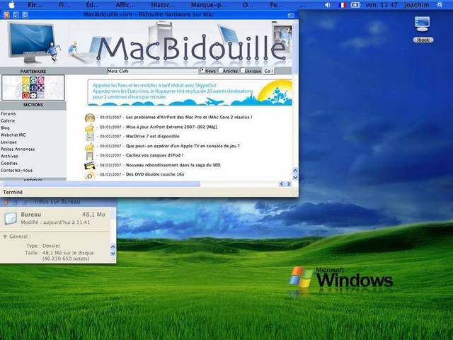Open Mise à jour AirPort Extreme article
This screenshot has height=340, width=453.
click(x=171, y=127)
